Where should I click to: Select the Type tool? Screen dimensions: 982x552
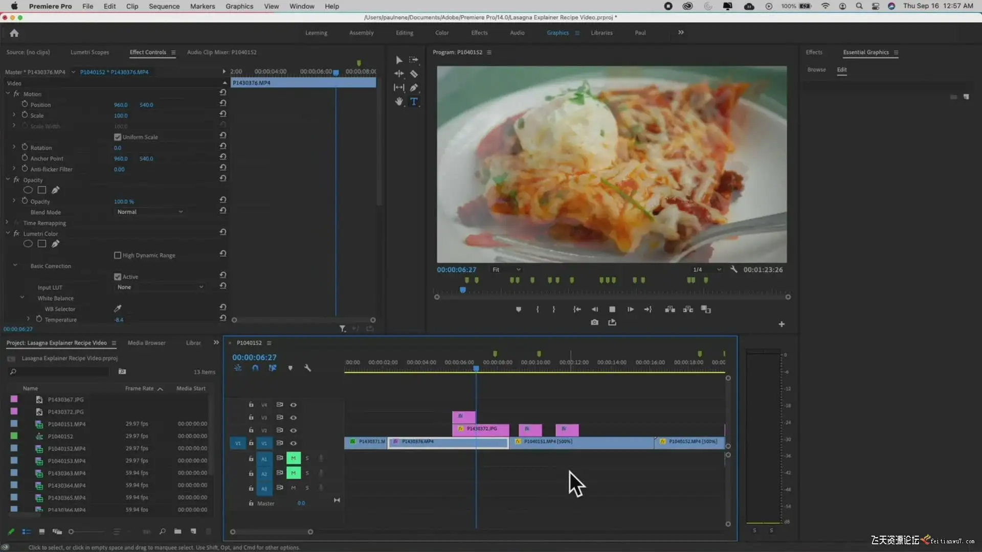pyautogui.click(x=414, y=102)
